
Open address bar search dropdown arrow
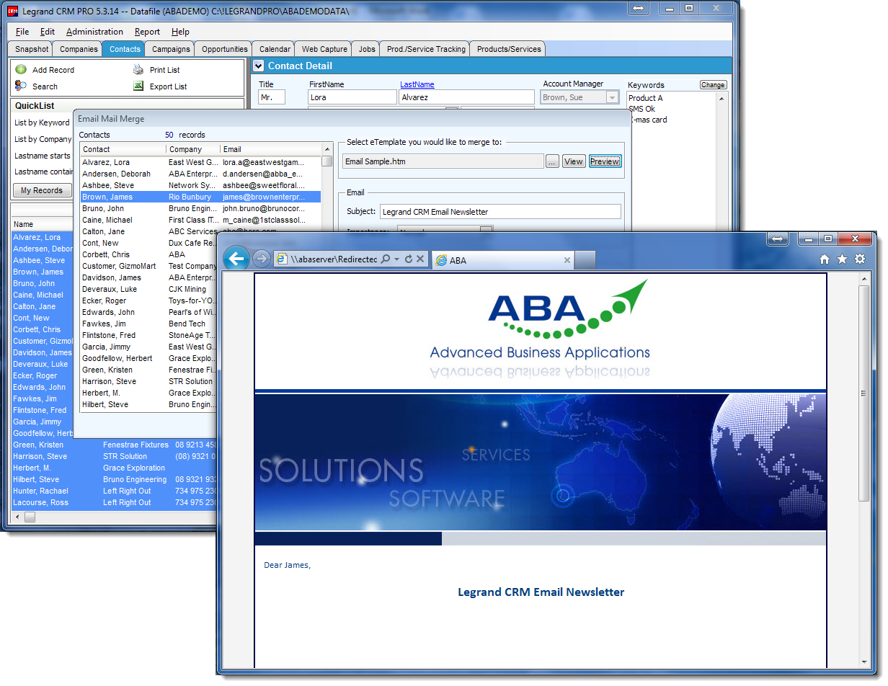(x=397, y=259)
